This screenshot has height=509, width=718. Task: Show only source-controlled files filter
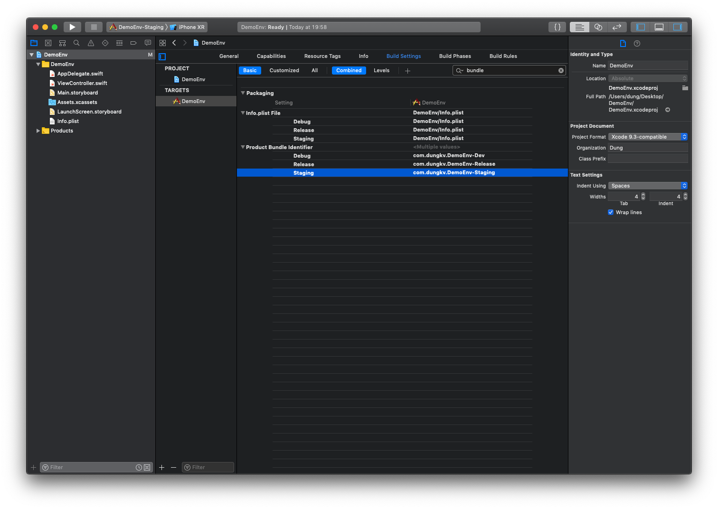pyautogui.click(x=147, y=467)
